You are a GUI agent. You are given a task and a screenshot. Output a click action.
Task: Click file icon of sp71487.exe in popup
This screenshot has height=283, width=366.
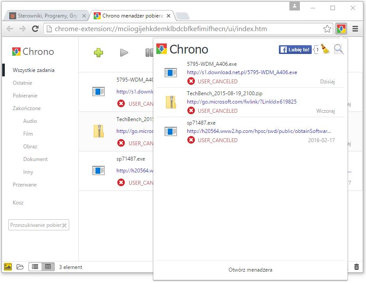pos(171,132)
